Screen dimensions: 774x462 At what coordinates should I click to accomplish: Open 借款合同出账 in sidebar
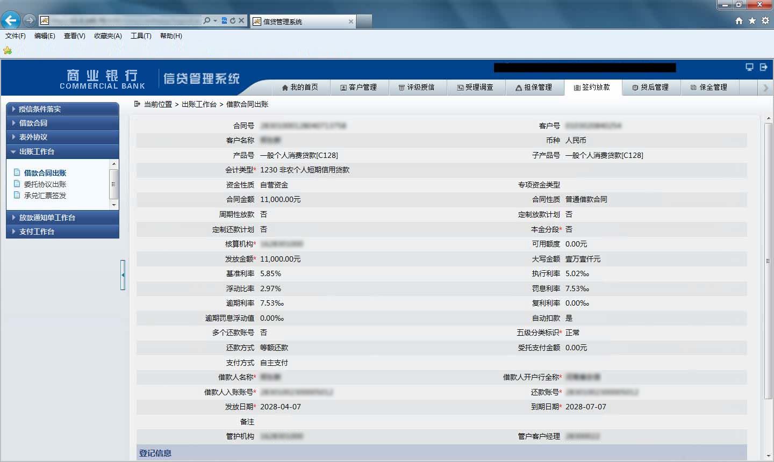tap(45, 173)
